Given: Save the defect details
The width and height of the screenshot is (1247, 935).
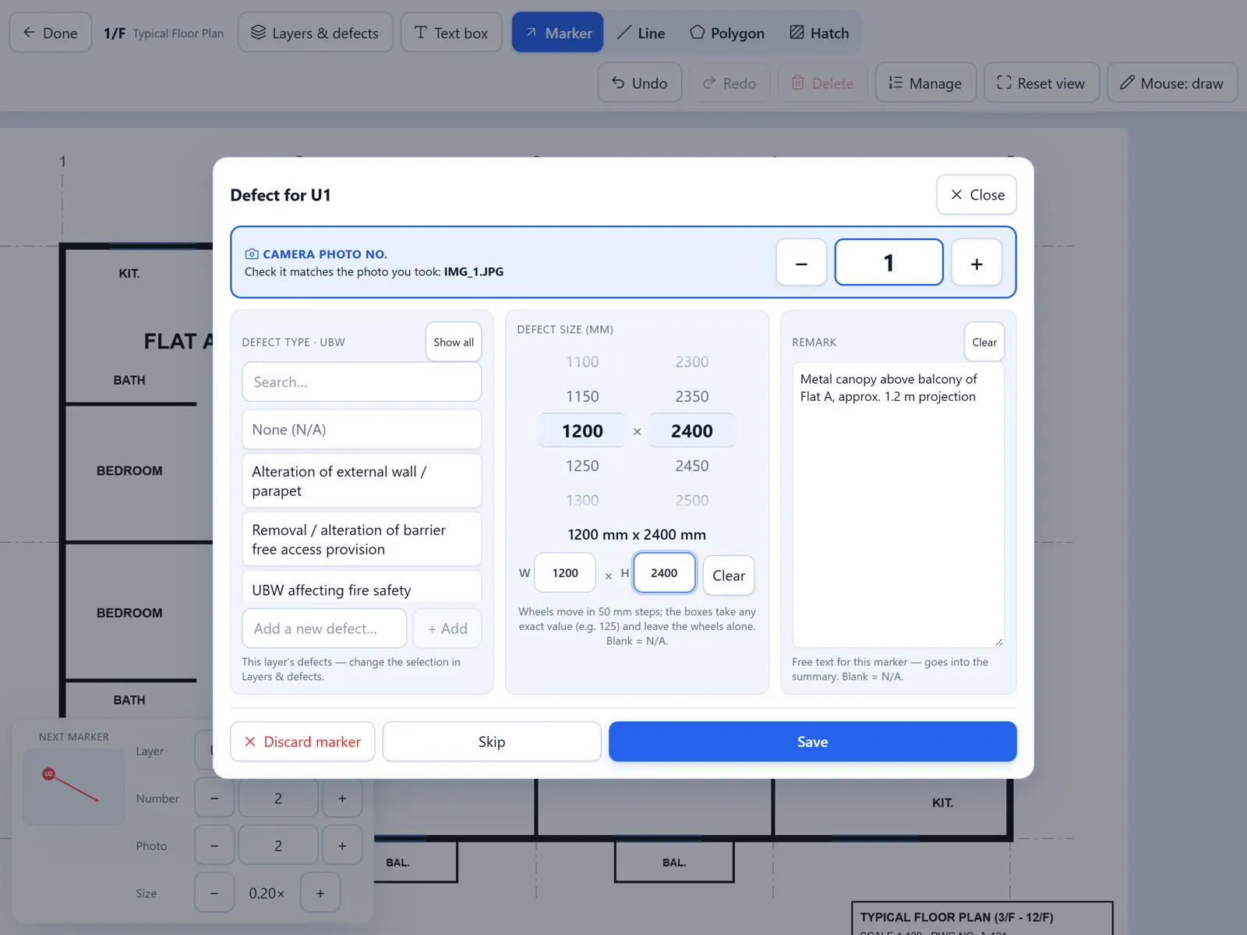Looking at the screenshot, I should click(813, 742).
